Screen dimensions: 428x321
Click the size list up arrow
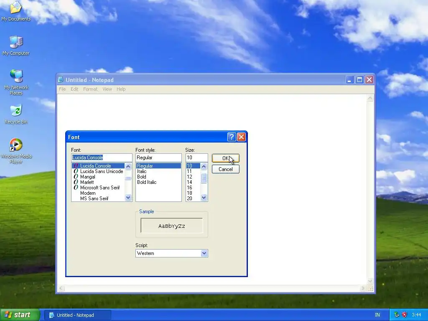tap(204, 166)
